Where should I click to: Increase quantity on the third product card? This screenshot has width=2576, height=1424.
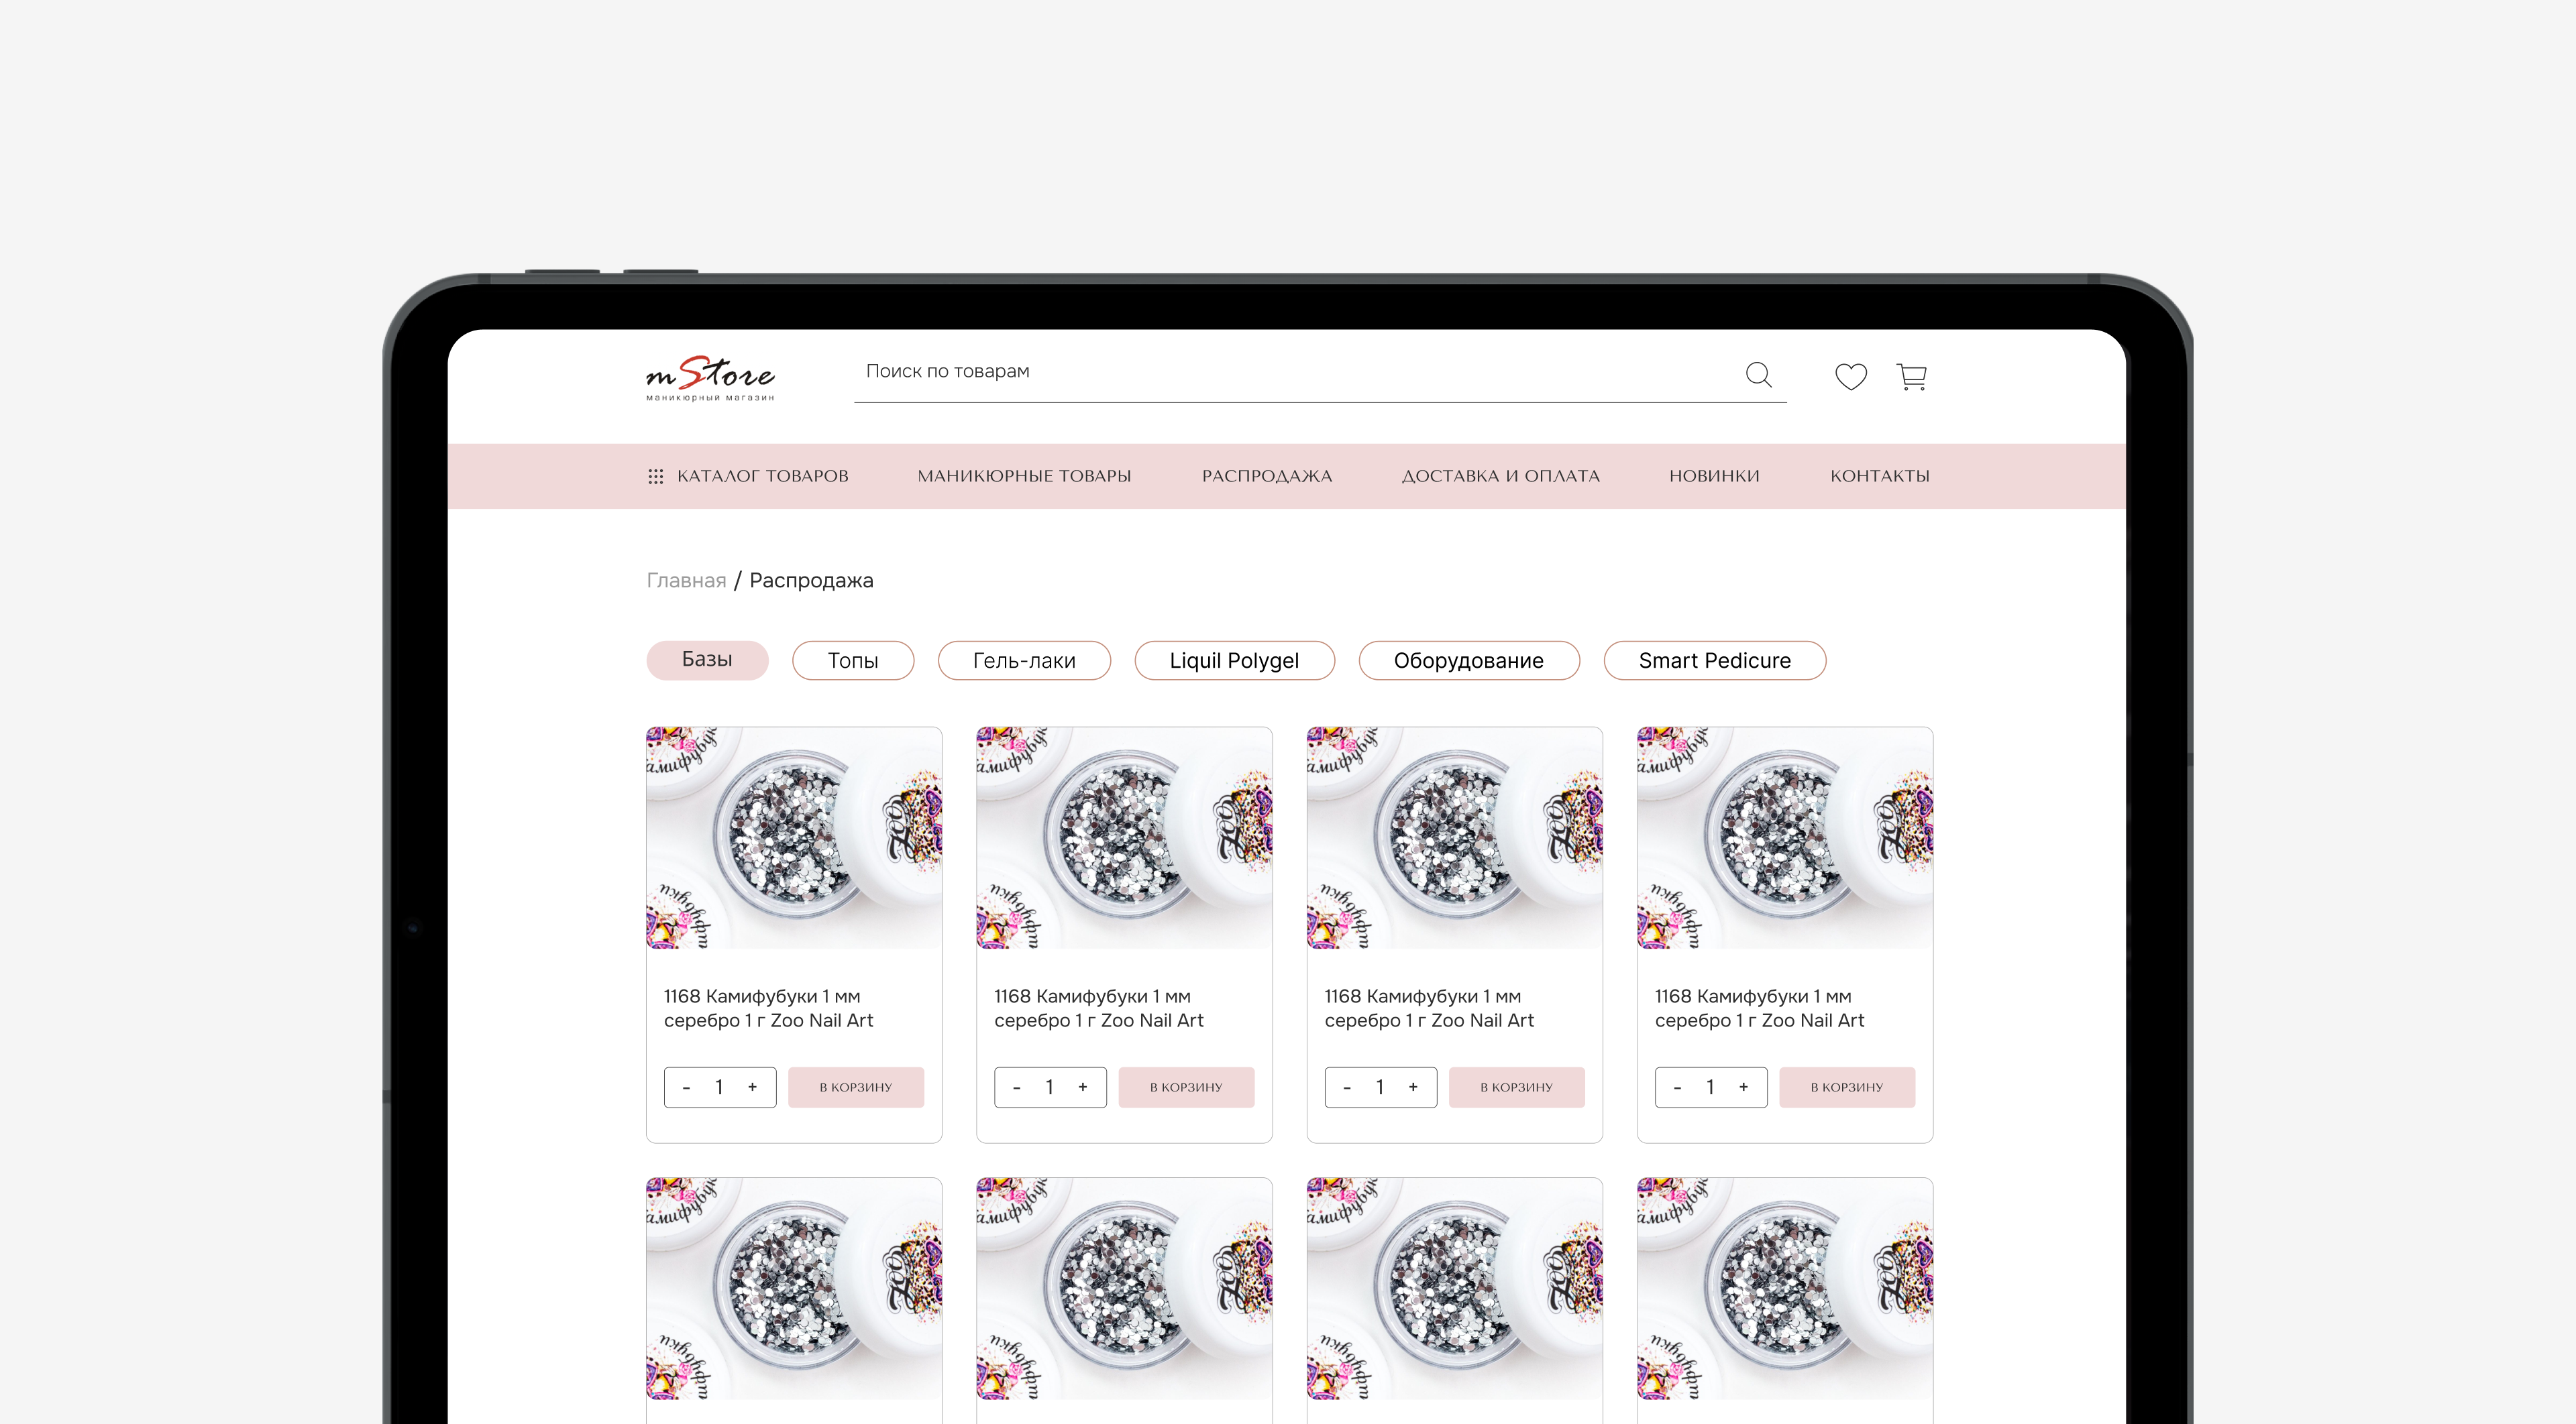[1413, 1087]
